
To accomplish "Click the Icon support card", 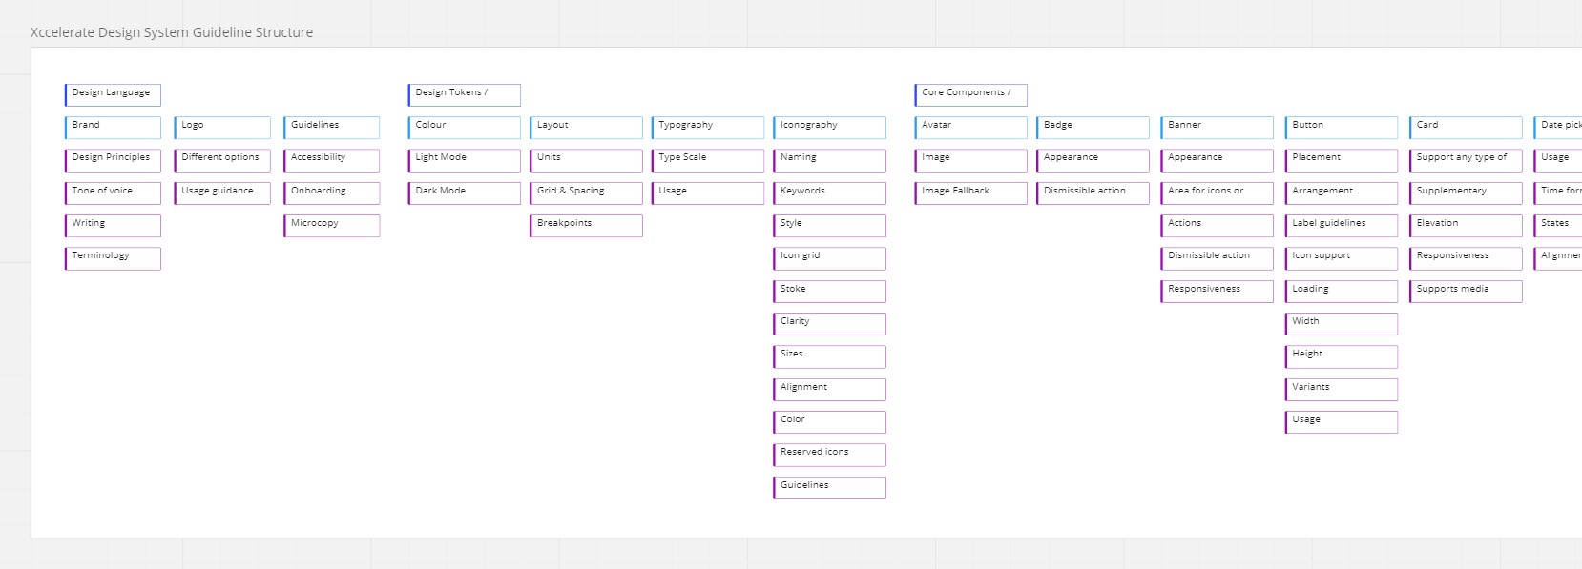I will [x=1341, y=258].
